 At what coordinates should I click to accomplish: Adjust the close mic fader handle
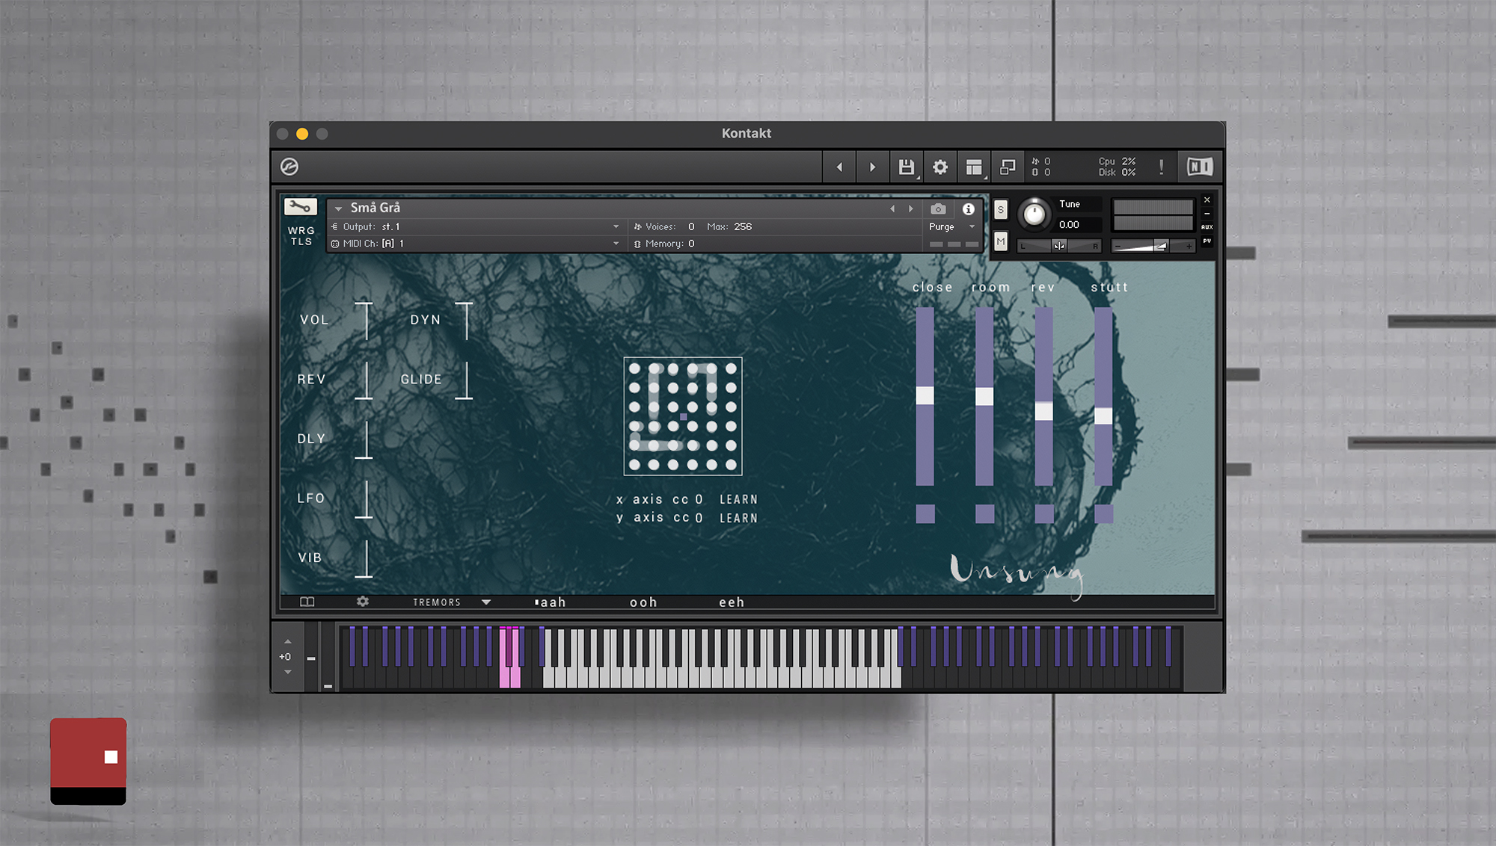(925, 395)
